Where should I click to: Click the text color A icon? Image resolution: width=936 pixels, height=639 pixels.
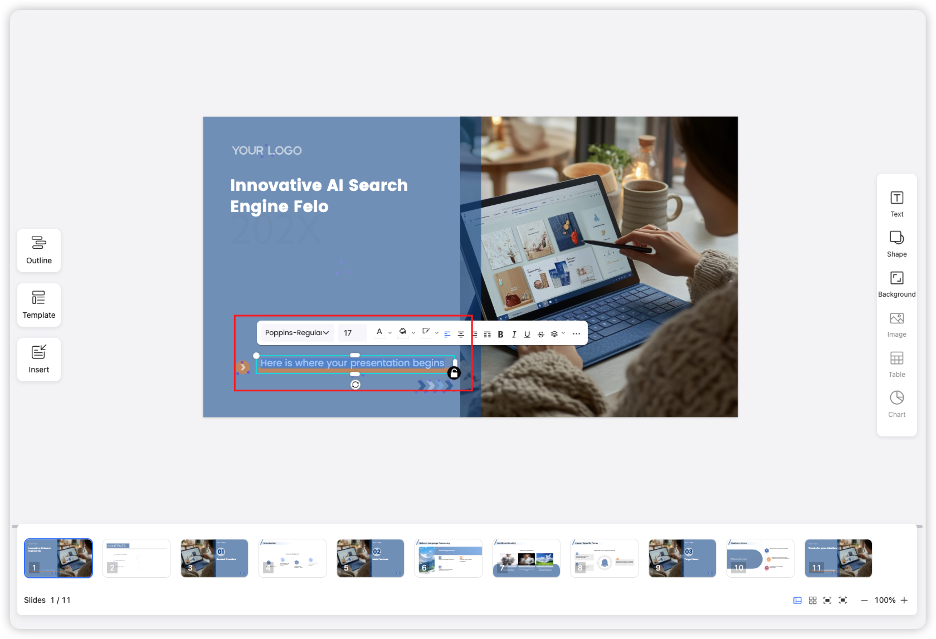tap(379, 333)
